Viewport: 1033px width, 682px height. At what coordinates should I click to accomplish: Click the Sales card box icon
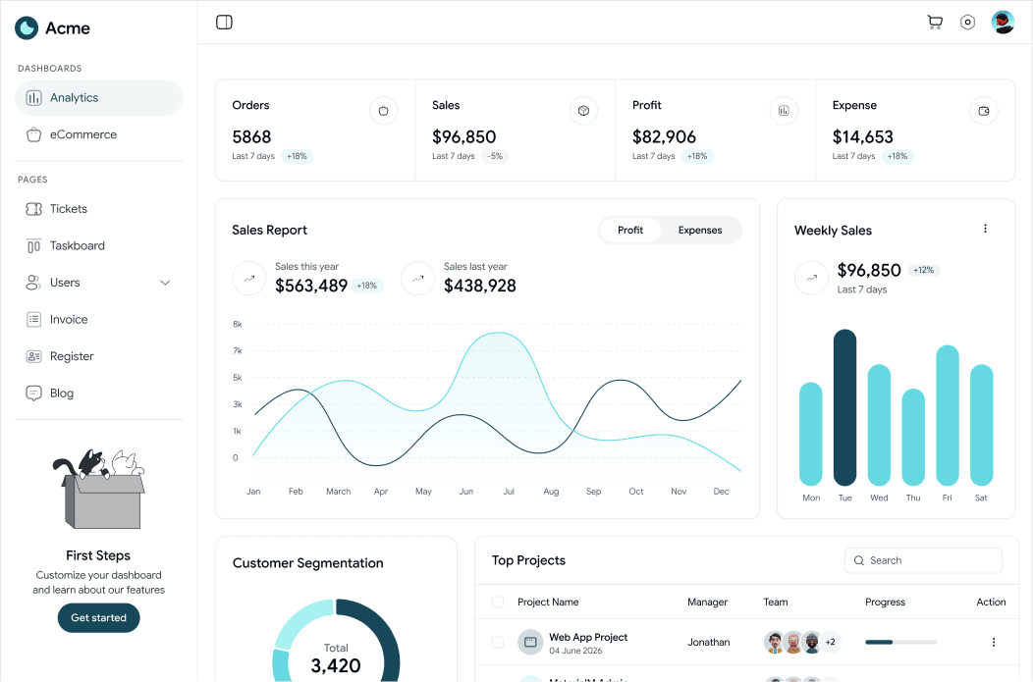coord(583,111)
